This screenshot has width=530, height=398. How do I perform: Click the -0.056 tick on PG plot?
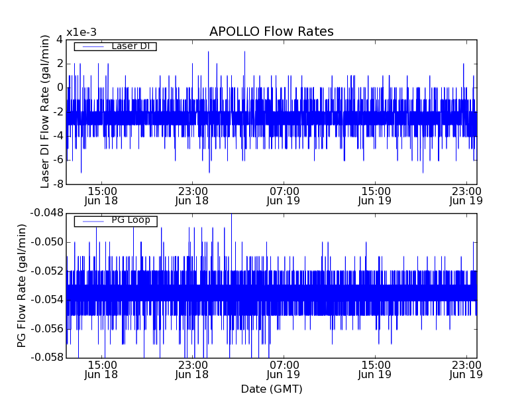(46, 328)
